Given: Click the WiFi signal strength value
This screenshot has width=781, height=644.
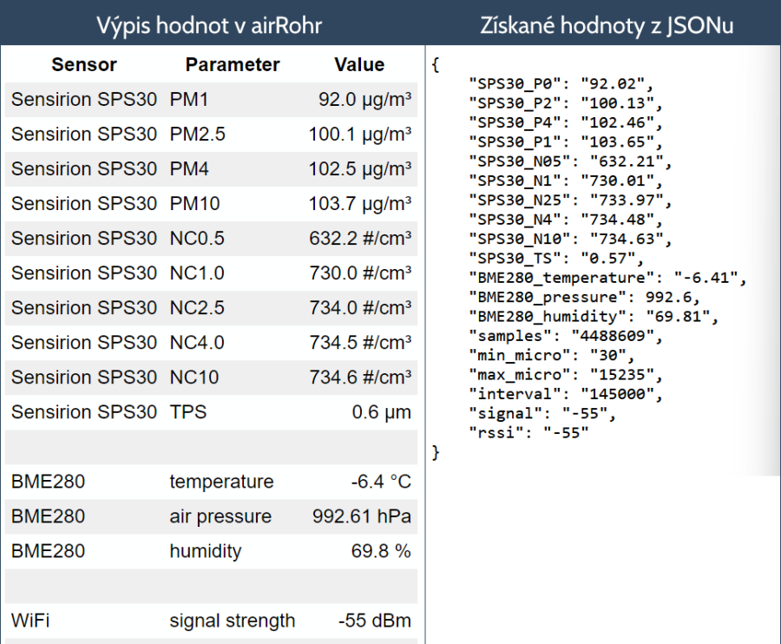Looking at the screenshot, I should tap(374, 621).
